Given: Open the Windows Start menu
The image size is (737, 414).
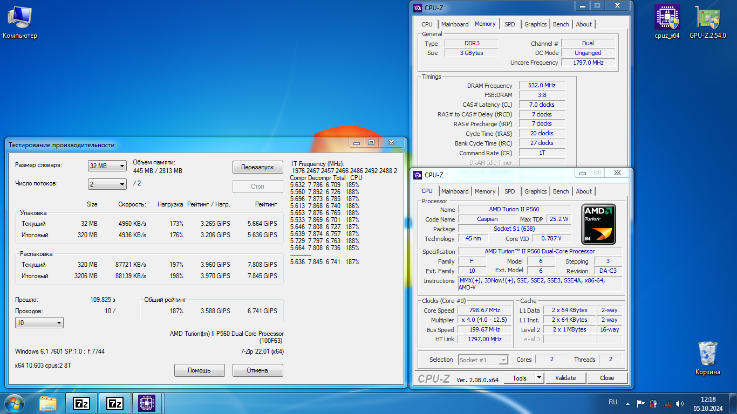Looking at the screenshot, I should pyautogui.click(x=14, y=403).
